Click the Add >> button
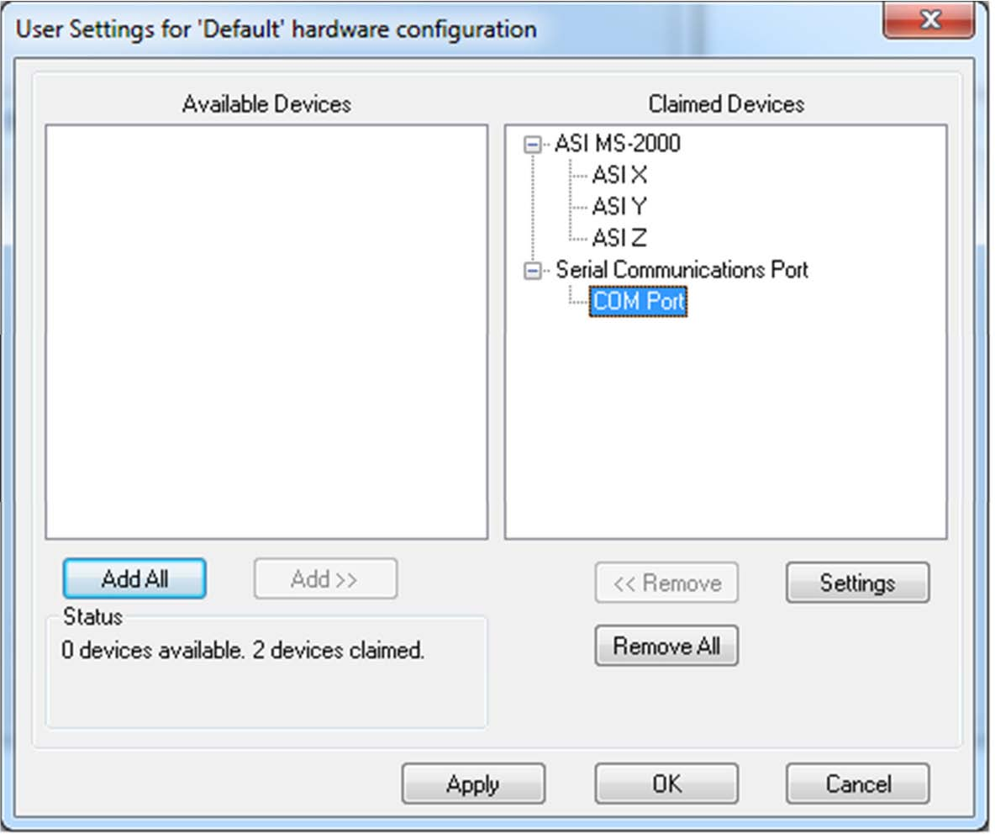Image resolution: width=995 pixels, height=834 pixels. point(325,578)
